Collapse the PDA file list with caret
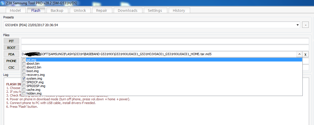This screenshot has width=314, height=125. (x=299, y=54)
